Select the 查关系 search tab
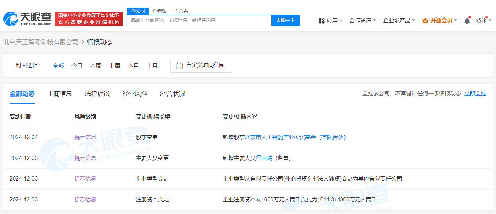The width and height of the screenshot is (496, 214). coord(181,11)
